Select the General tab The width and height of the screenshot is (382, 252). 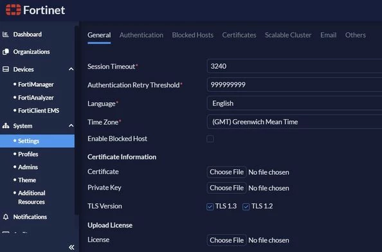99,35
